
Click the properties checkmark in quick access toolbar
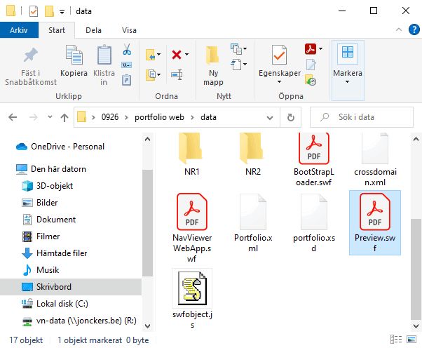[34, 11]
